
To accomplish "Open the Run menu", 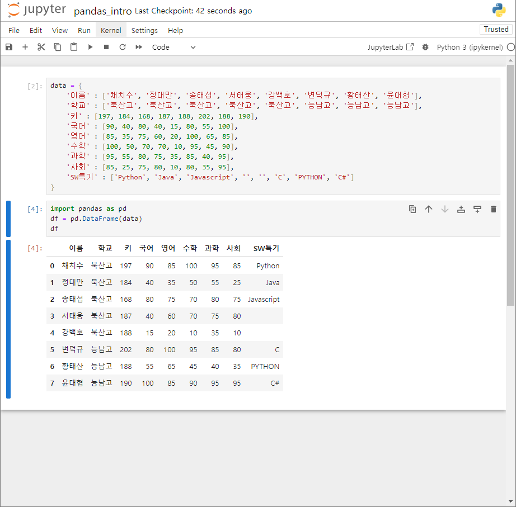I will [84, 30].
